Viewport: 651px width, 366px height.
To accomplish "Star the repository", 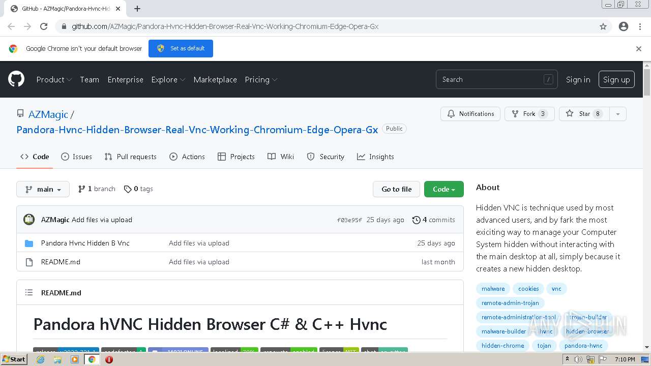I will coord(584,114).
